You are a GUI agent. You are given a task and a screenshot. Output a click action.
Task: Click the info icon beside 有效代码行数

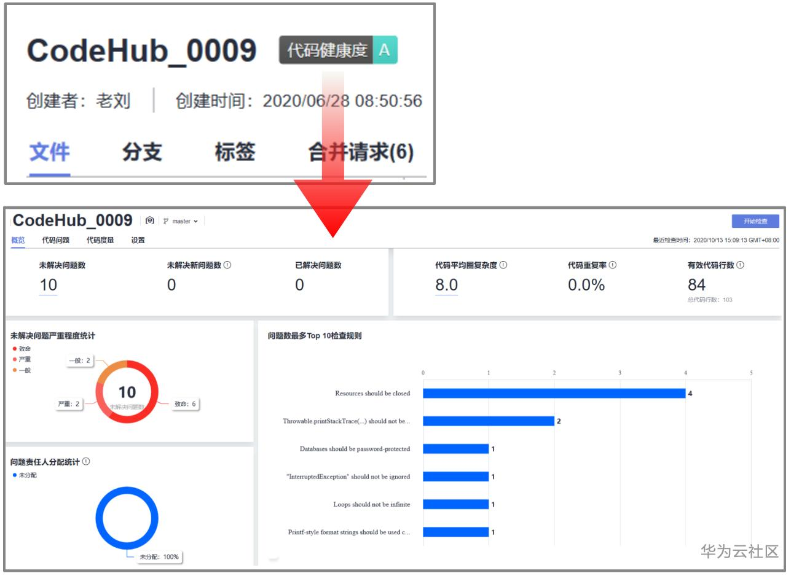click(741, 265)
